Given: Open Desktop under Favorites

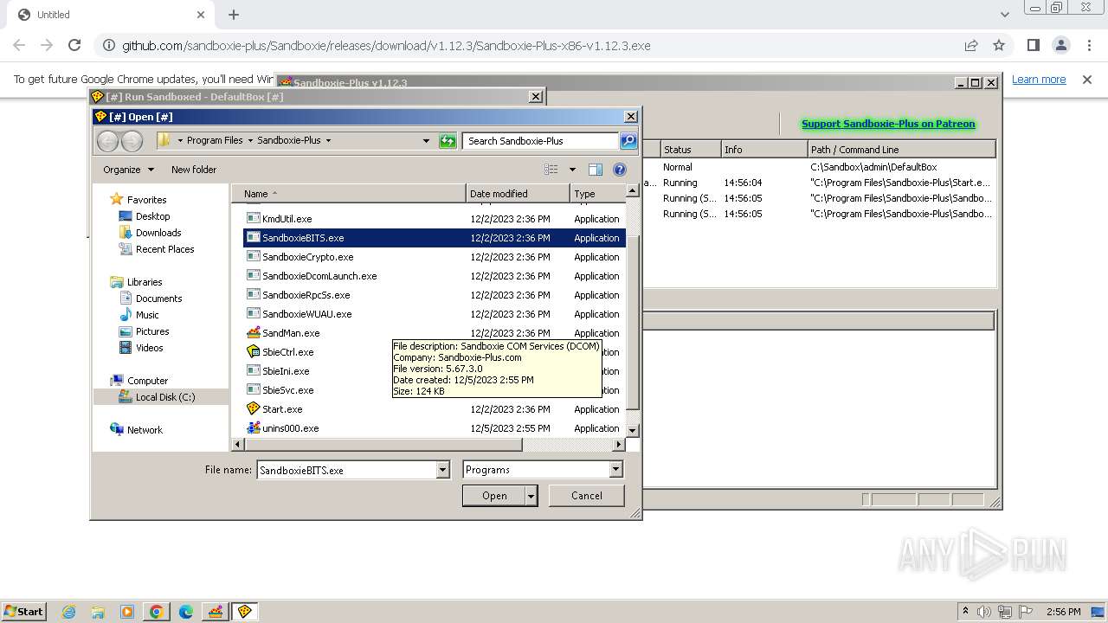Looking at the screenshot, I should tap(152, 216).
